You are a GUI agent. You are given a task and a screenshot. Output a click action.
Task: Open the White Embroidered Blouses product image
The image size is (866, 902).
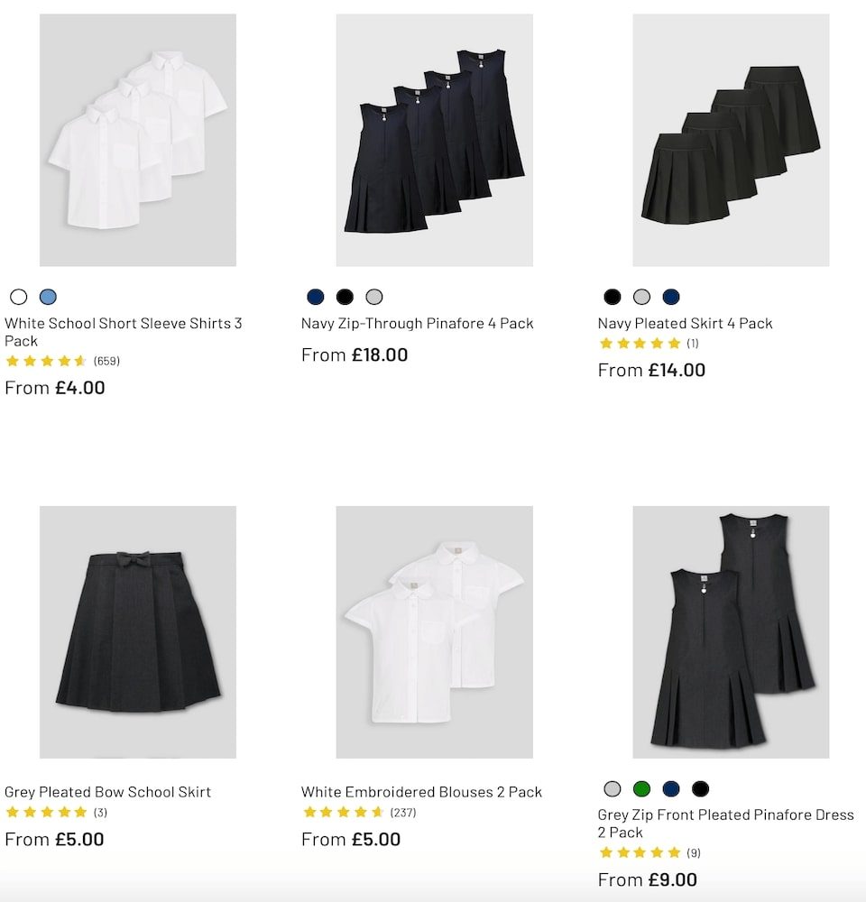tap(434, 631)
